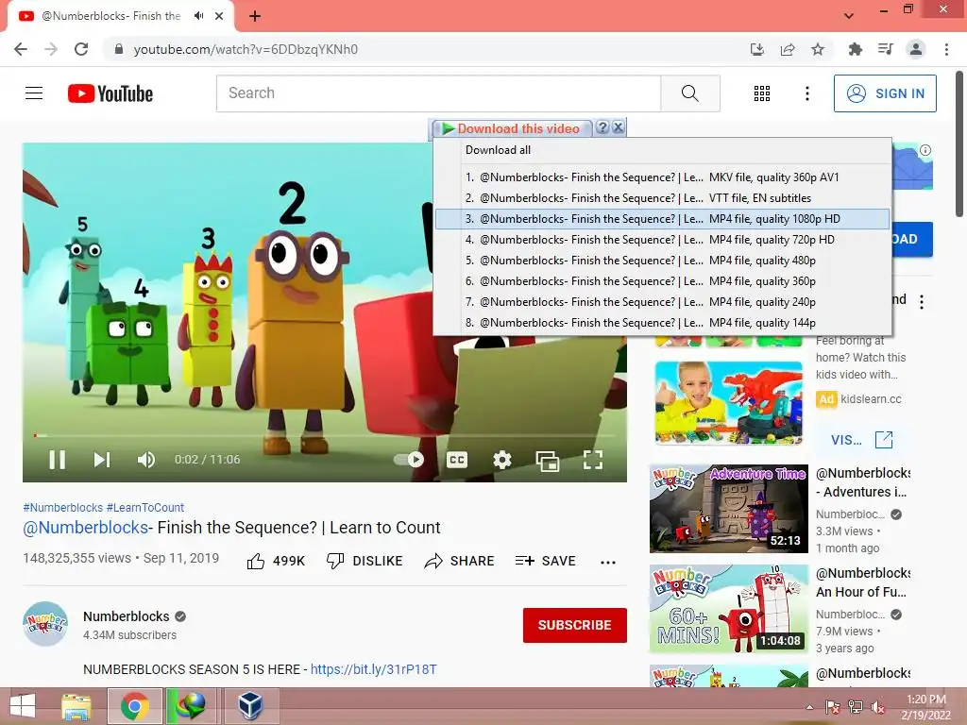Choose MP4 file quality 144p
967x725 pixels.
(662, 323)
